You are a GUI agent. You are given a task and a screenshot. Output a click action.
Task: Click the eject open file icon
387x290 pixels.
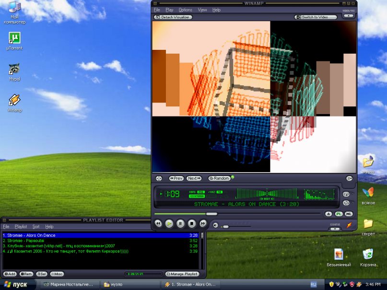click(x=328, y=214)
